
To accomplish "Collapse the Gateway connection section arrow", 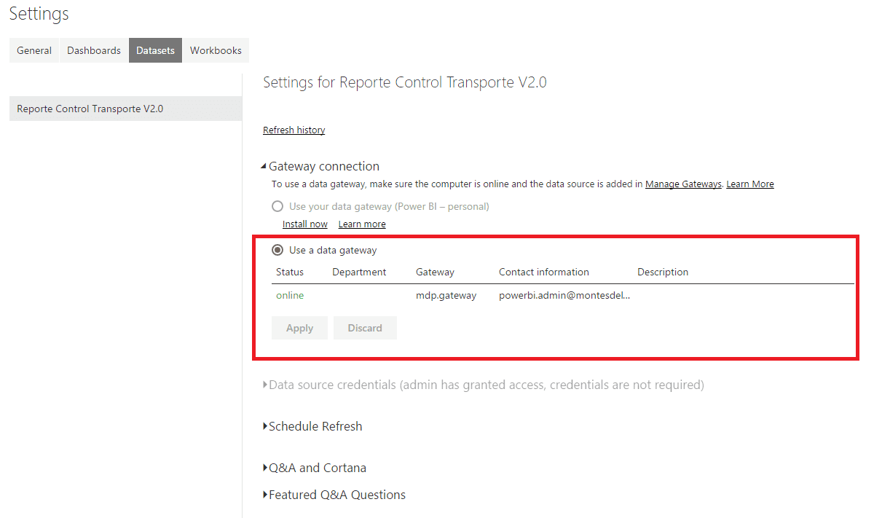I will 264,167.
